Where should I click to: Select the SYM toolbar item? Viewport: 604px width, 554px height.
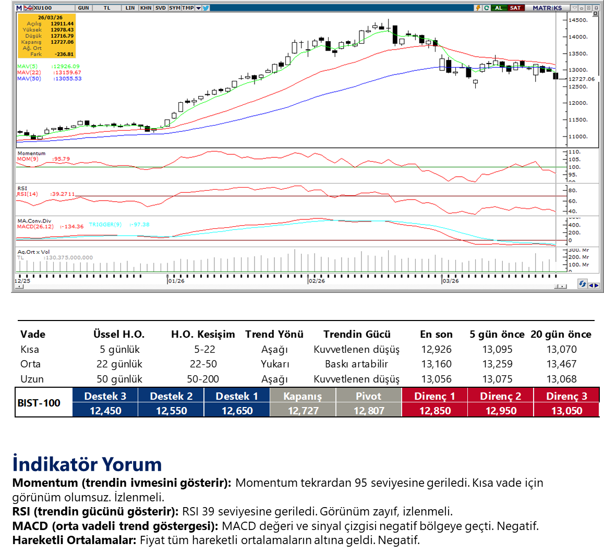pyautogui.click(x=175, y=8)
